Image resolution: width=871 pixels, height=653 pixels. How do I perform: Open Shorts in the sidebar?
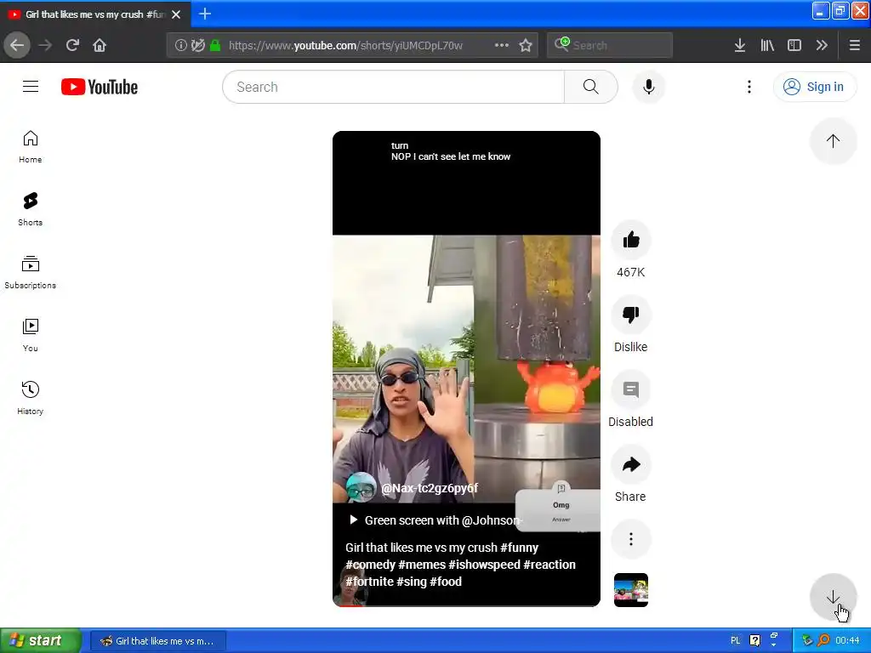[x=31, y=209]
